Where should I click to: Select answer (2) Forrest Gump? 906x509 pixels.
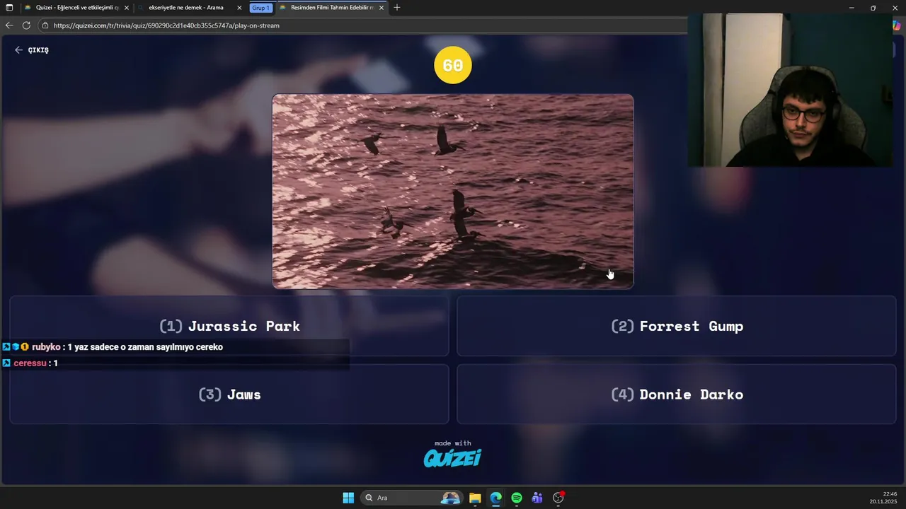[x=677, y=326]
